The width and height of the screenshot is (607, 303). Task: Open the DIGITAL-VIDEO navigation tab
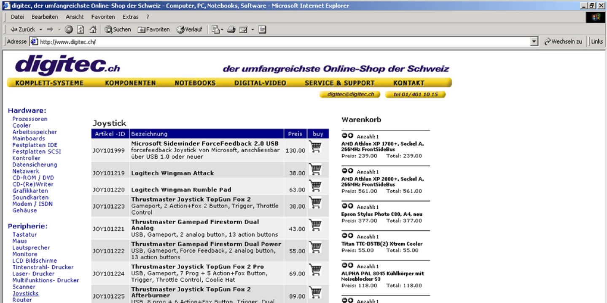pyautogui.click(x=260, y=83)
